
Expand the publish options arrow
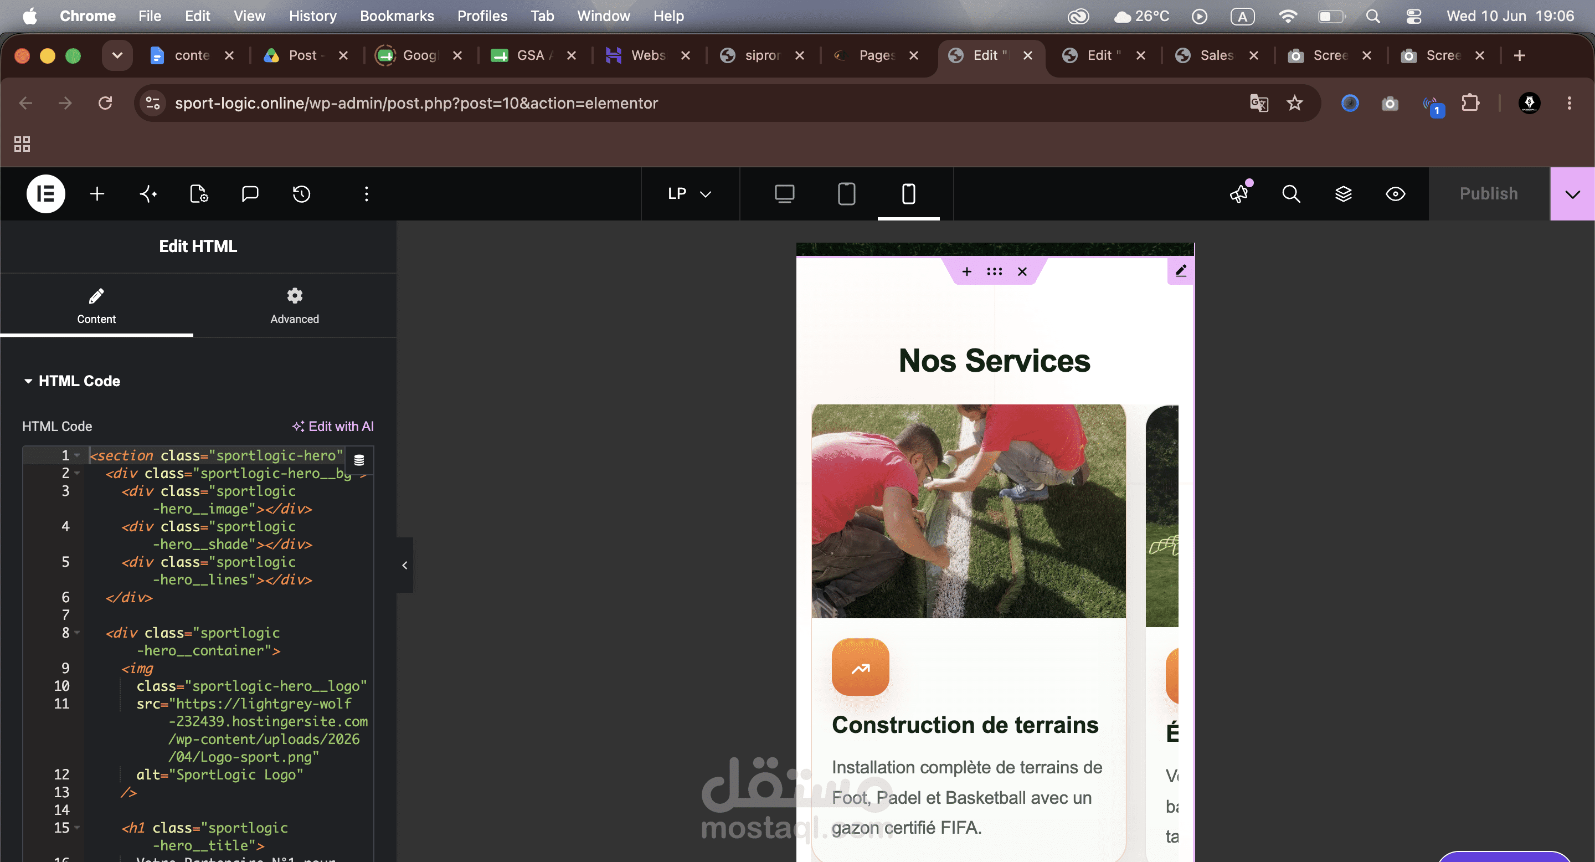pyautogui.click(x=1572, y=194)
